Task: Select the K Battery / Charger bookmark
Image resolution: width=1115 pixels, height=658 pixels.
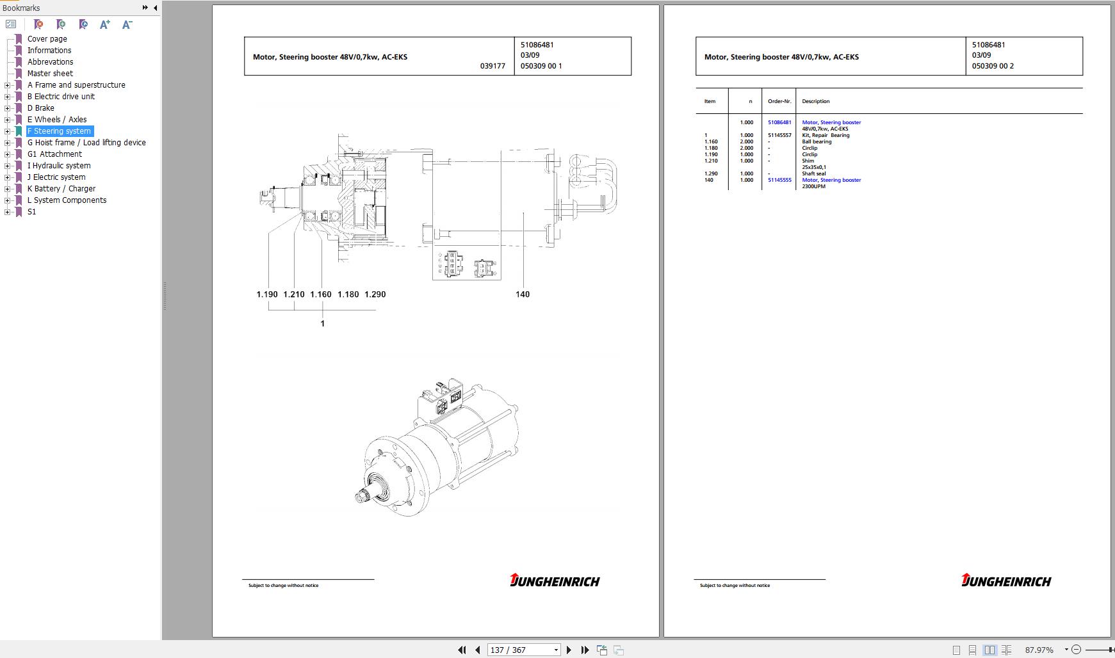Action: pyautogui.click(x=61, y=189)
